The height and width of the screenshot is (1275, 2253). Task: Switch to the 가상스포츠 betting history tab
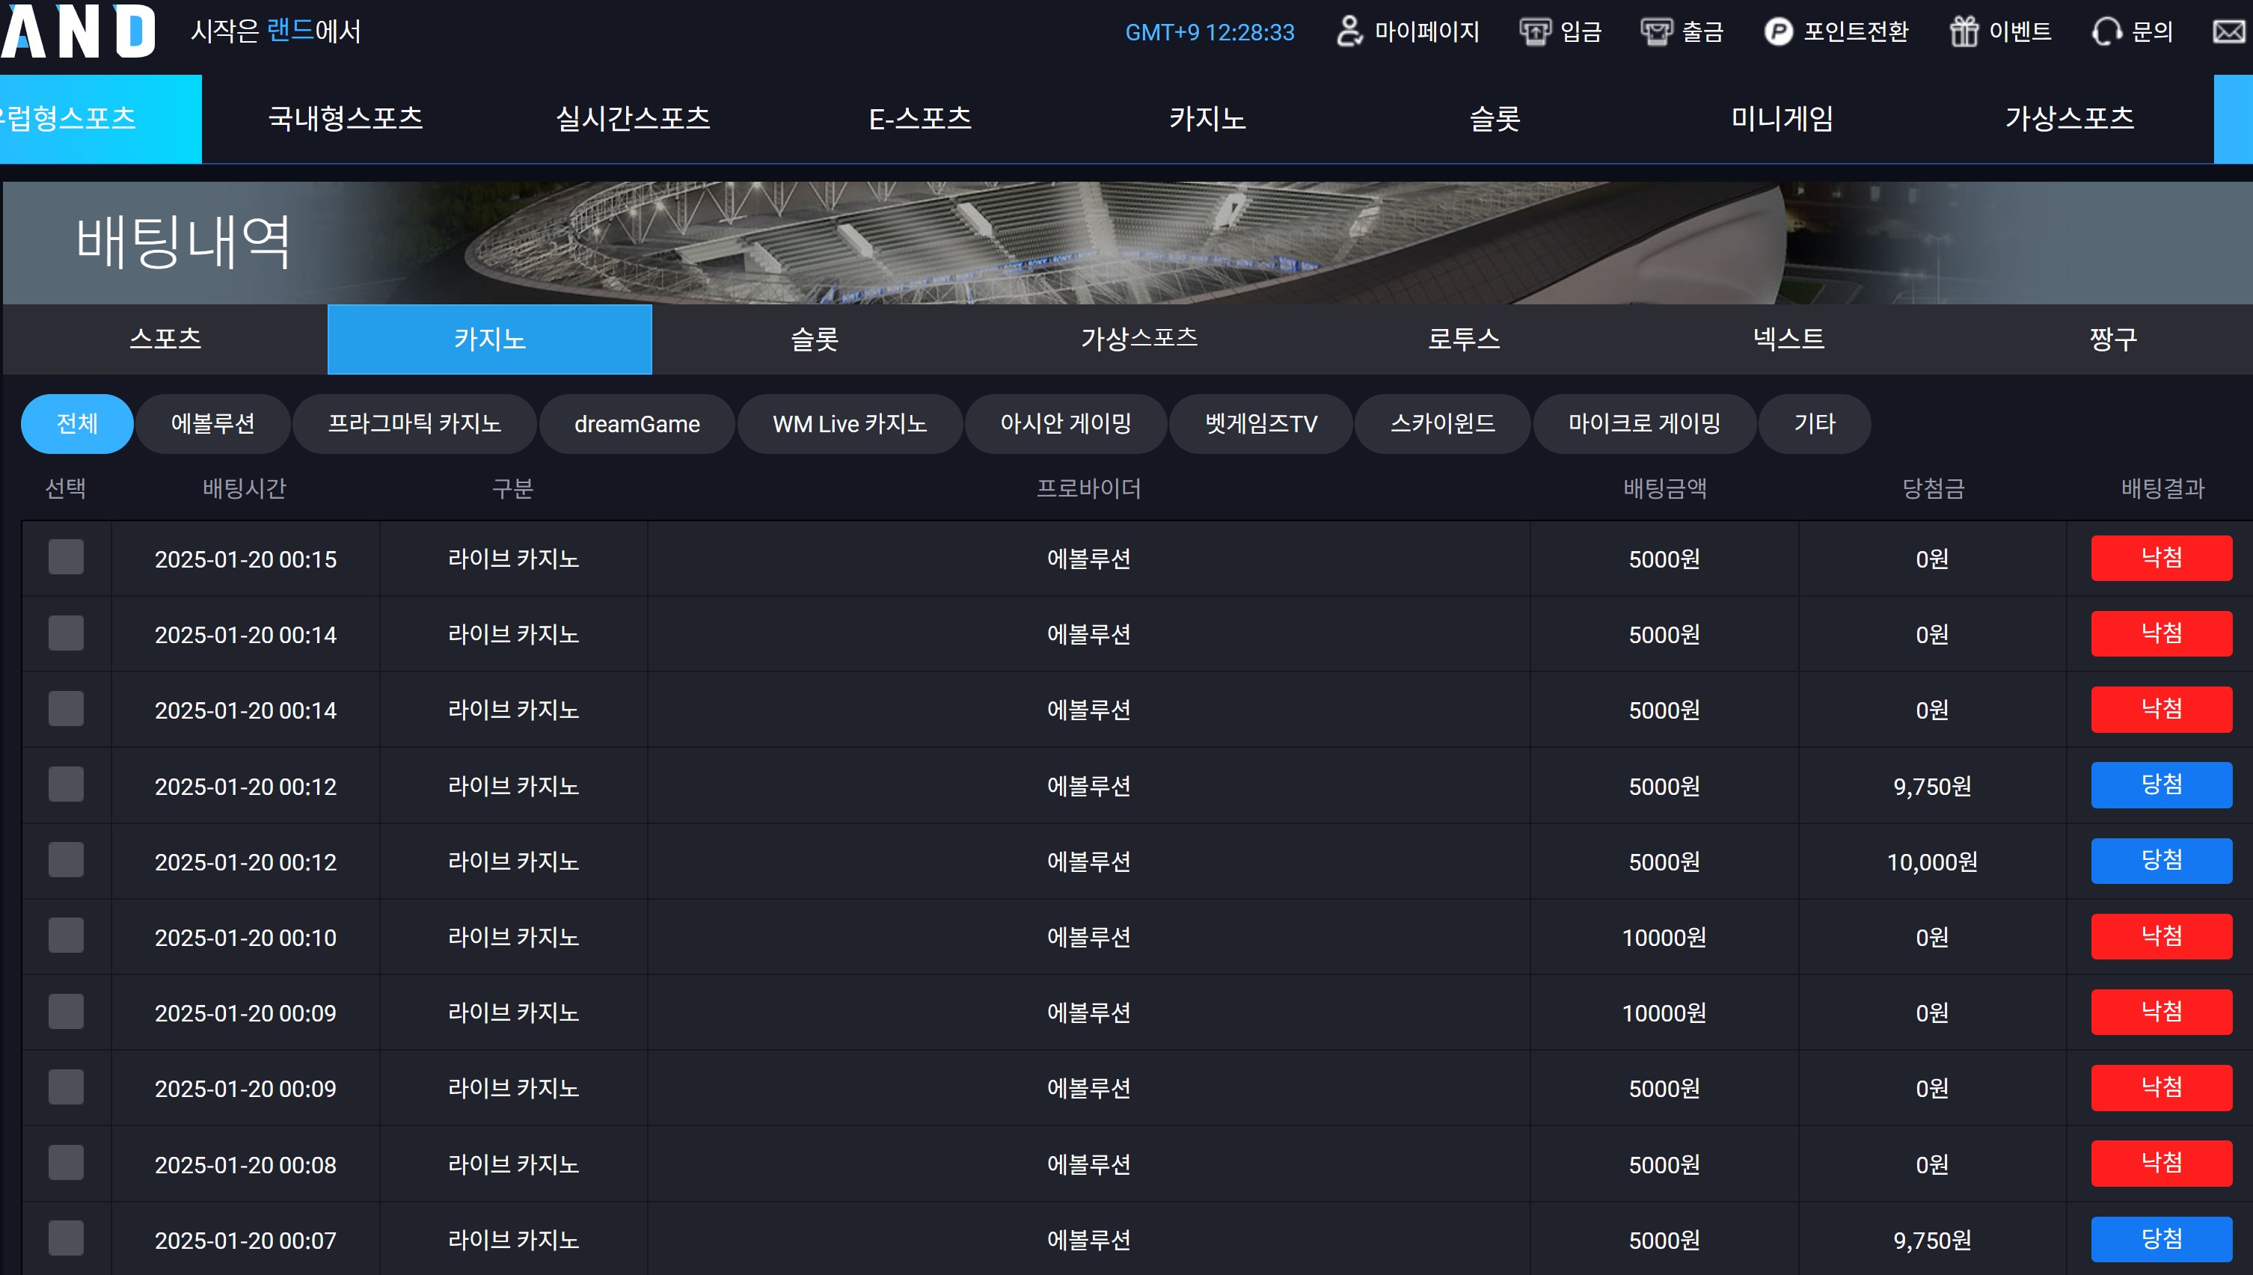pyautogui.click(x=1139, y=339)
